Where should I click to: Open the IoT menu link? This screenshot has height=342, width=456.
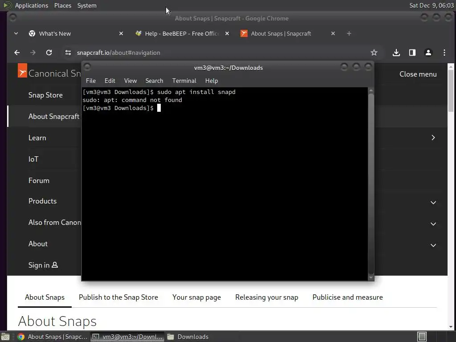pos(33,159)
